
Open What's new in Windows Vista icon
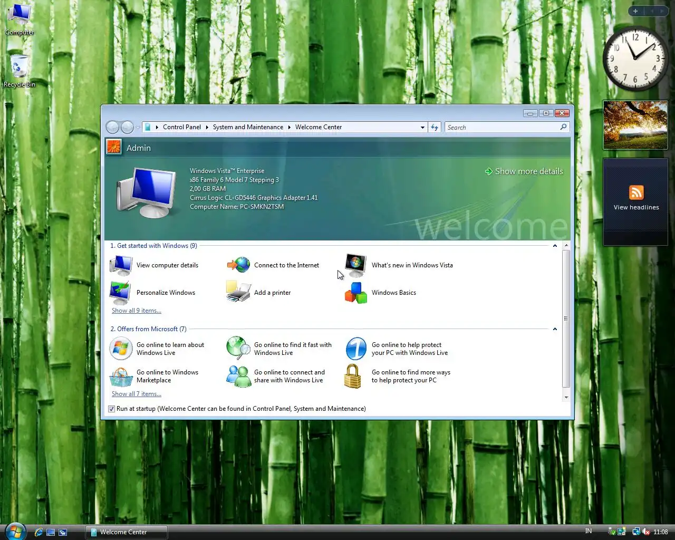pos(355,265)
